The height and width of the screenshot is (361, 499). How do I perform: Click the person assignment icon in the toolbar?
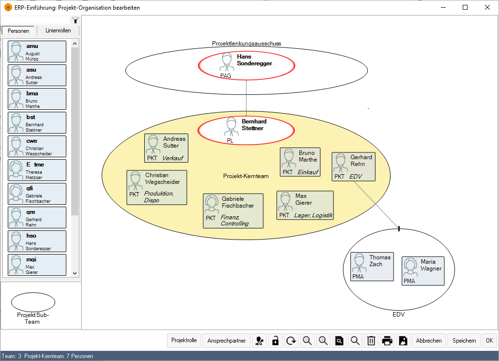tap(259, 340)
